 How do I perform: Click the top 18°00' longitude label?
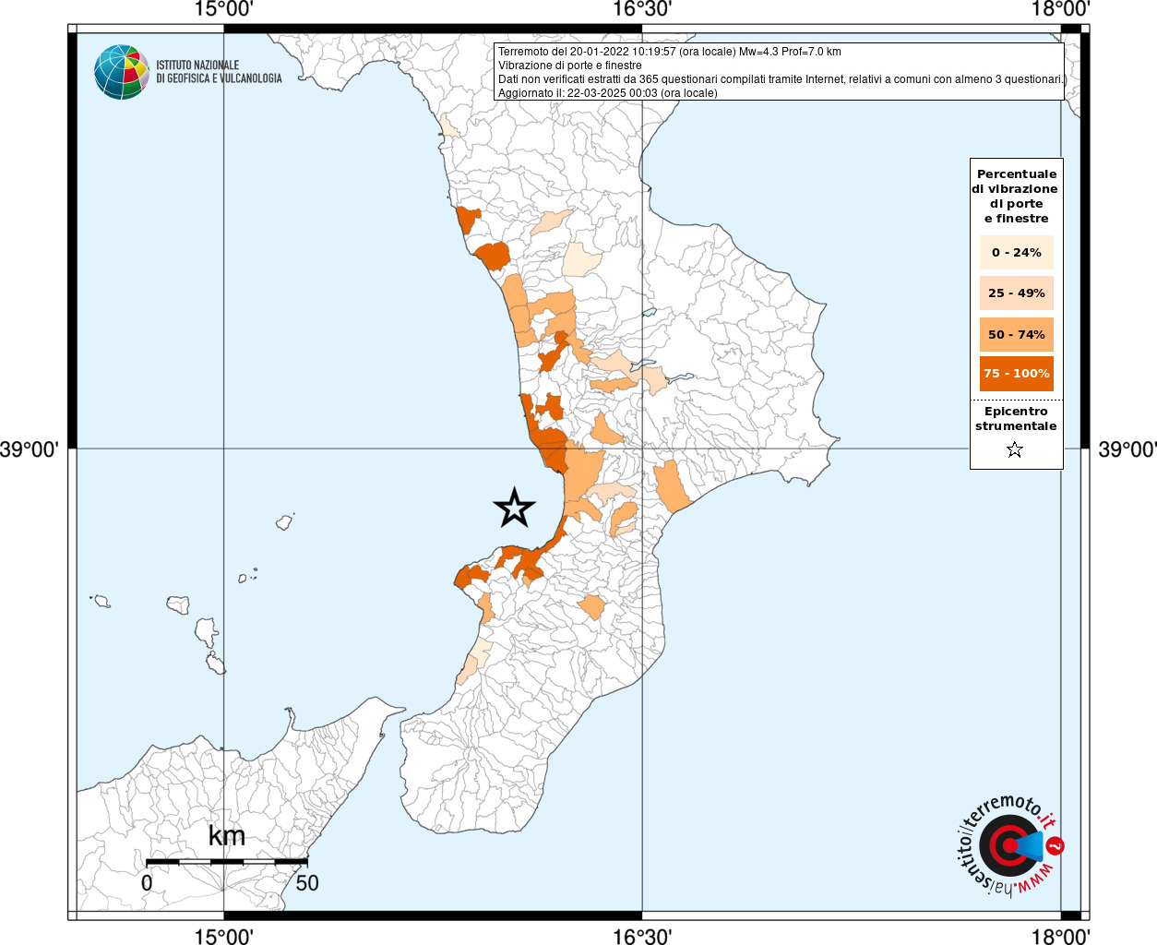pos(1060,10)
